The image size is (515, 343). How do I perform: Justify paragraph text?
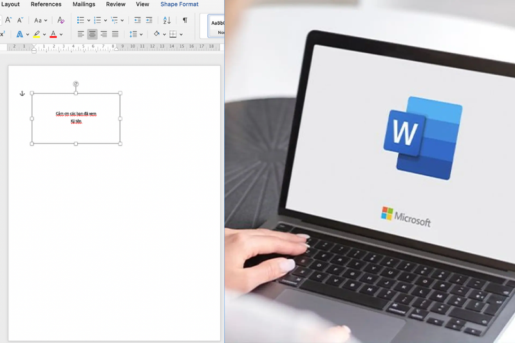tap(115, 34)
